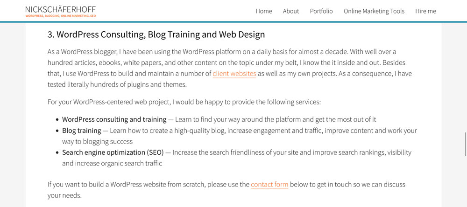Screen dimensions: 467x207
Task: Click the orange tagline under the logo
Action: click(61, 16)
